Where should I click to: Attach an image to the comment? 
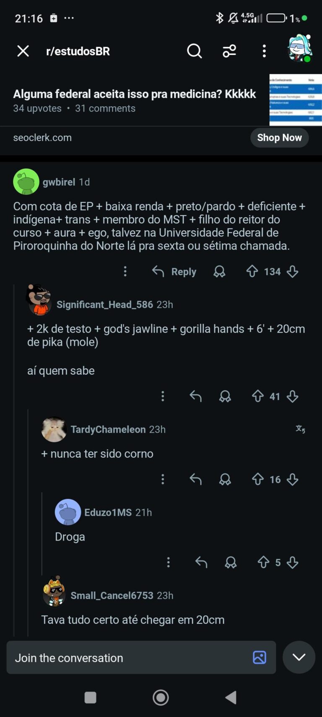259,657
